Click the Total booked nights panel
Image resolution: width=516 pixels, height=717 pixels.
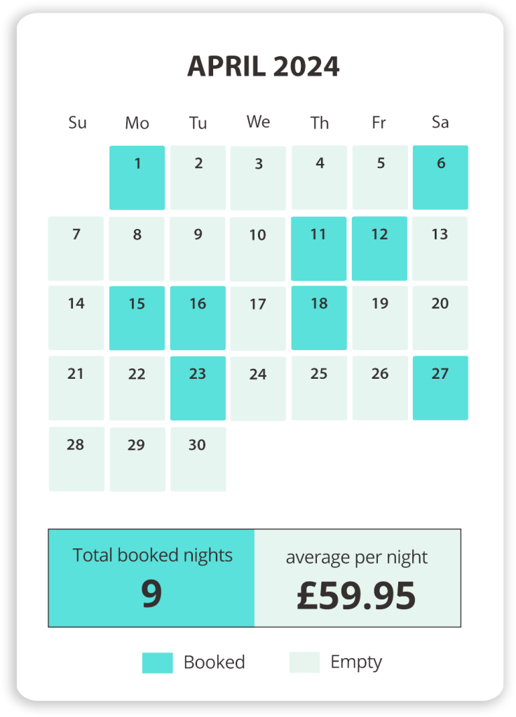[x=151, y=578]
